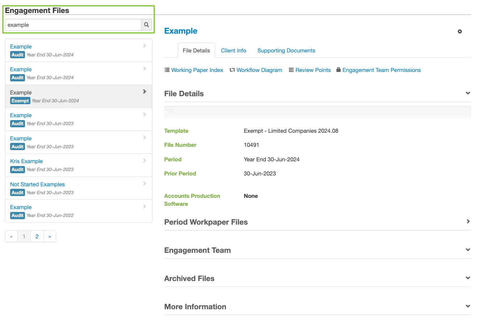Open Engagement Team Permissions link
The width and height of the screenshot is (483, 323).
[382, 70]
